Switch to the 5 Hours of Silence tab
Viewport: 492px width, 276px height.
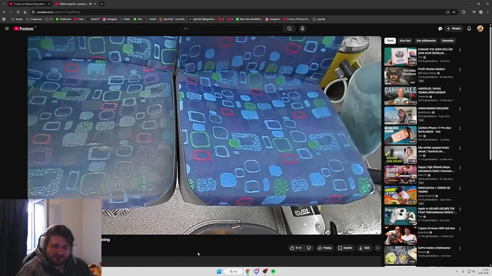point(30,4)
